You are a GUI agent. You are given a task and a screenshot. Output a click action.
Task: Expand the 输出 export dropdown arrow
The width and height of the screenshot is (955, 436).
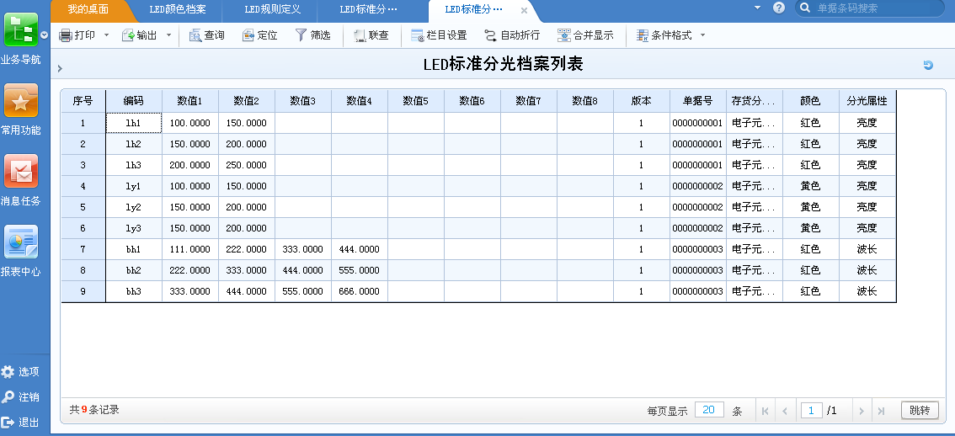[x=168, y=35]
